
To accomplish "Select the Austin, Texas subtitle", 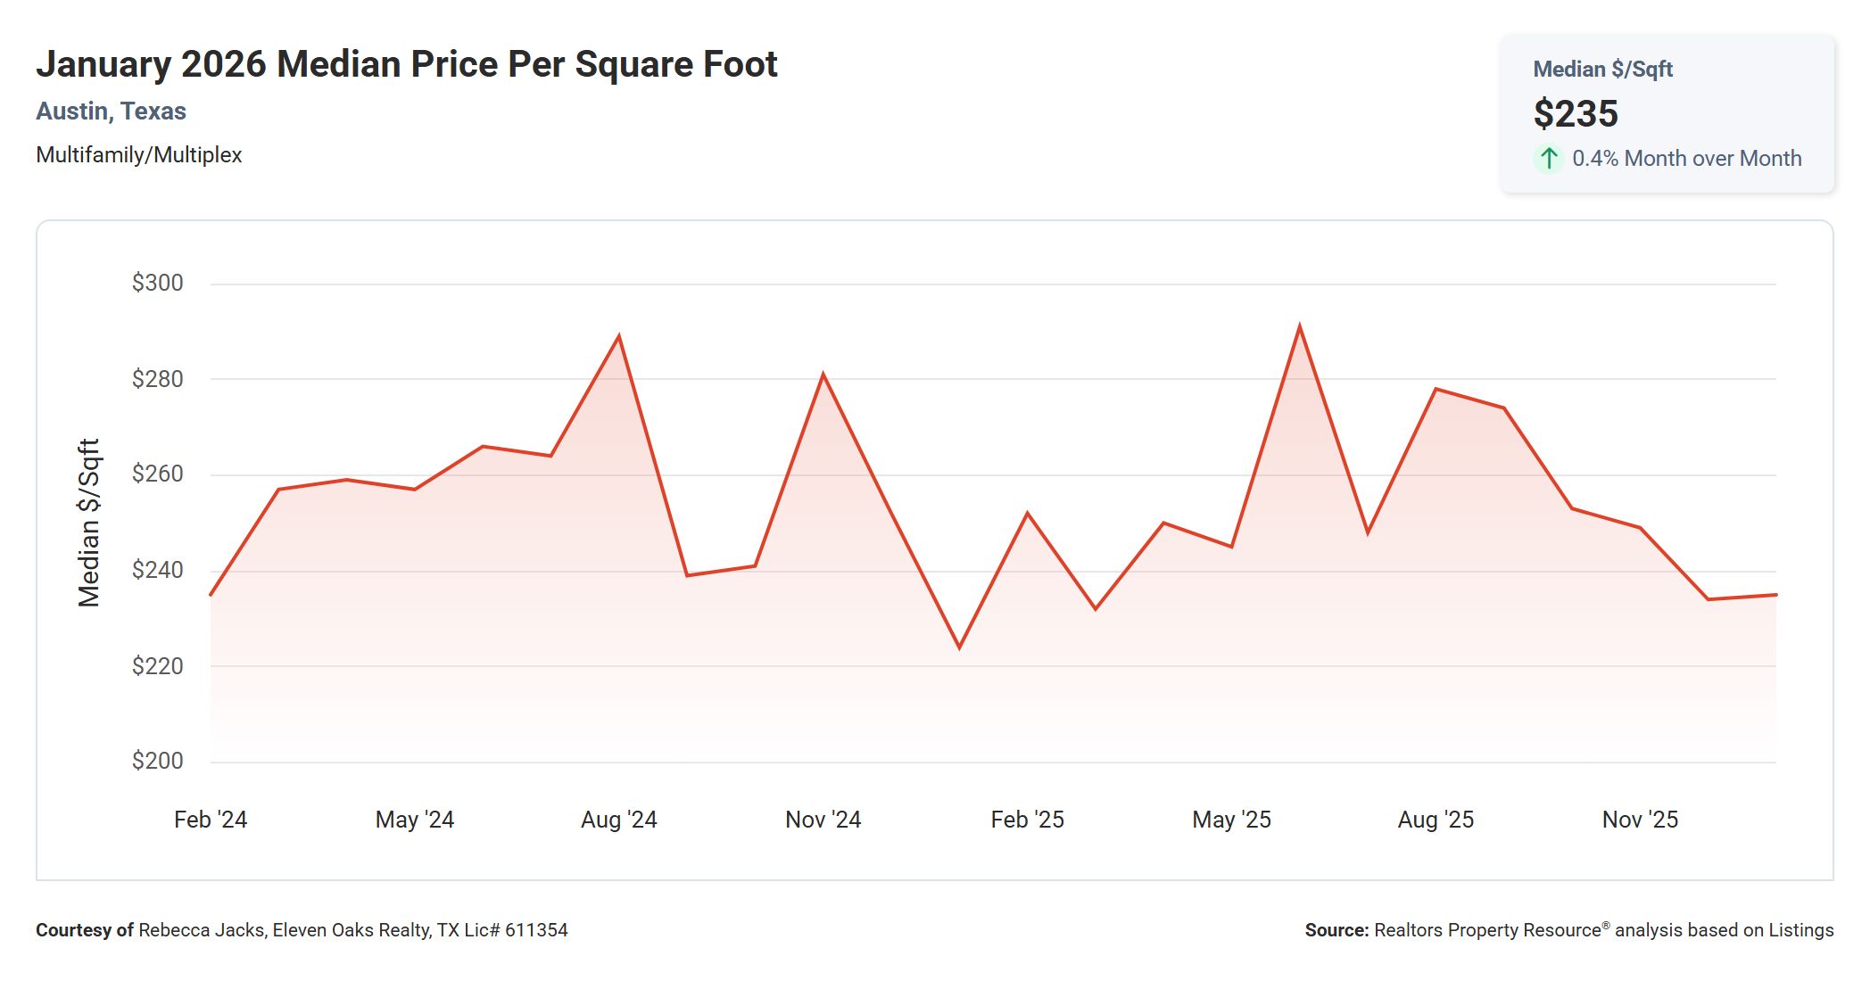I will point(111,111).
